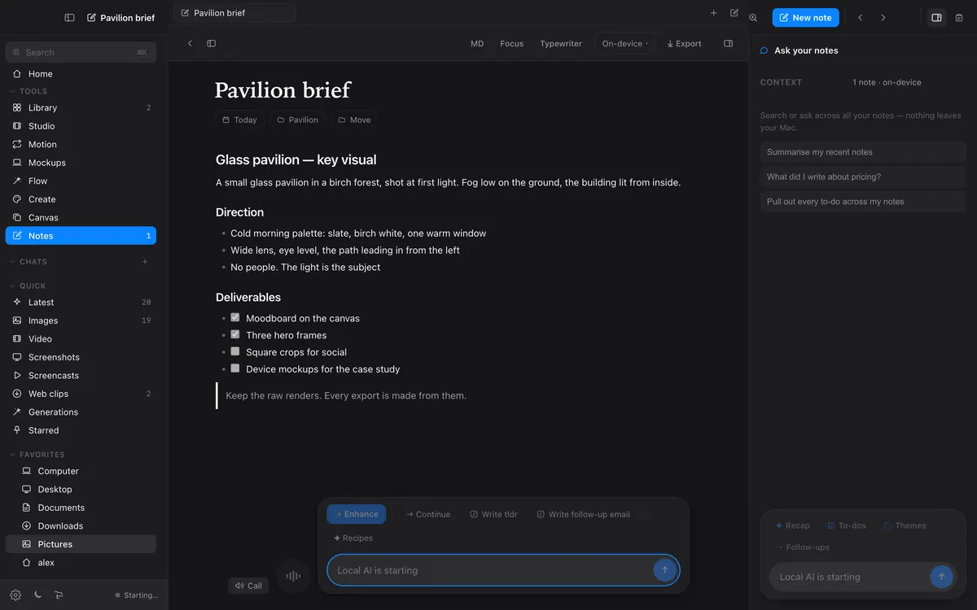Click the compose icon next to the plus

(734, 13)
